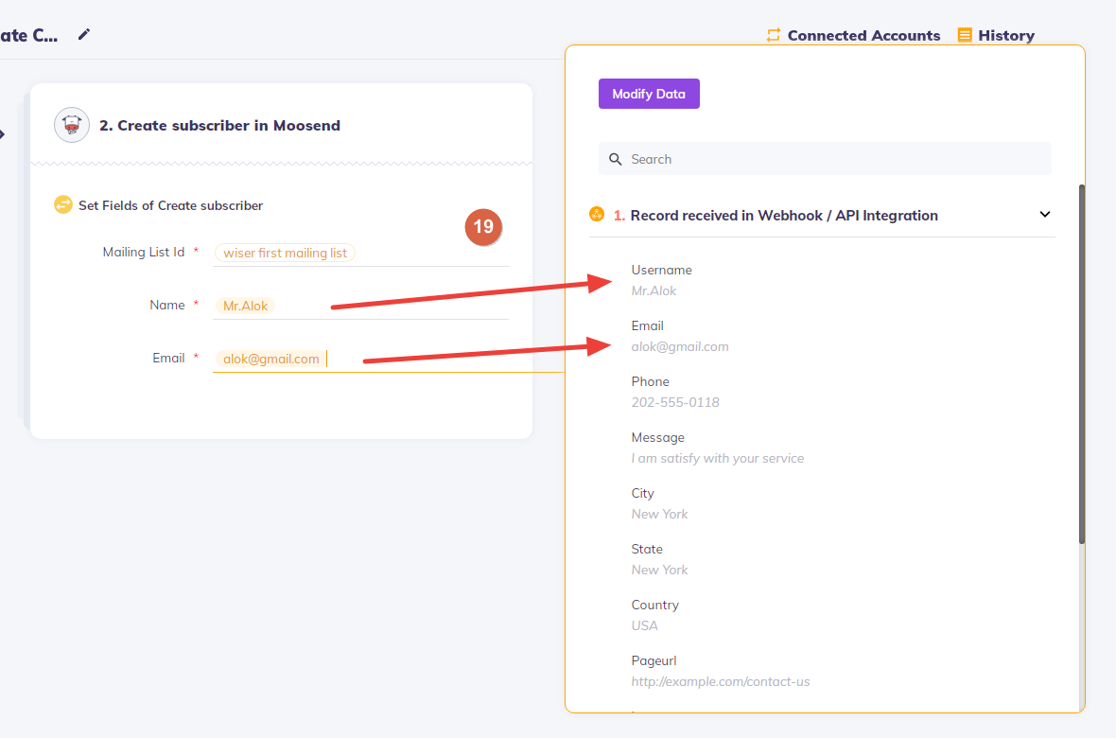The image size is (1116, 738).
Task: Click 'Record received in Webhook / API Integration' title
Action: pos(784,215)
